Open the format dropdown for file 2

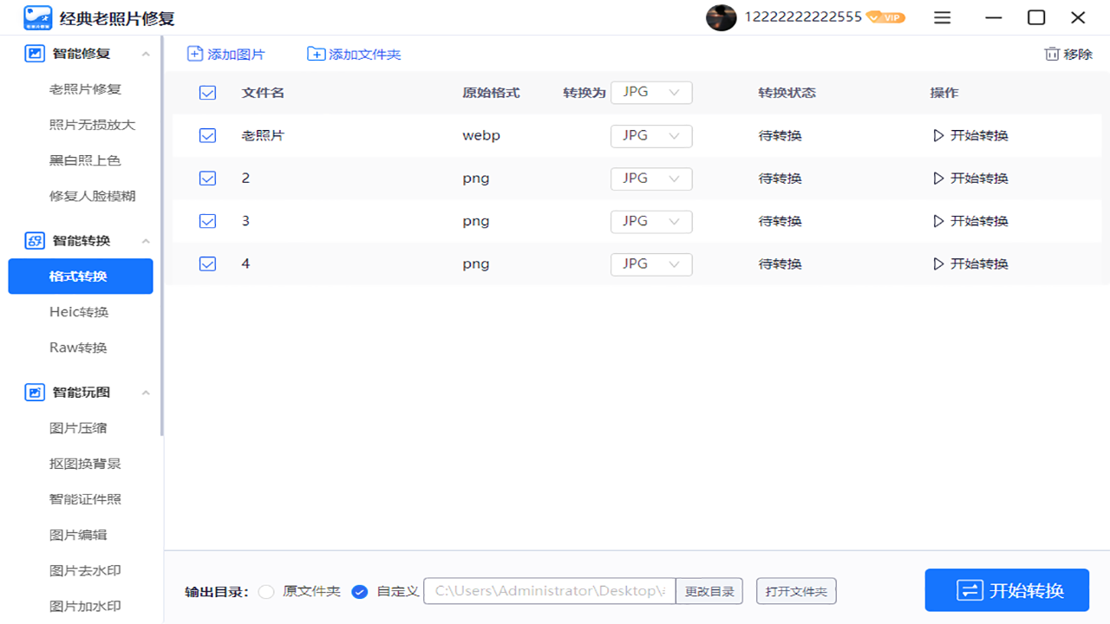pyautogui.click(x=651, y=178)
